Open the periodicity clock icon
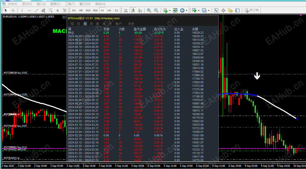Image resolution: width=306 pixels, height=169 pixels. (182, 10)
